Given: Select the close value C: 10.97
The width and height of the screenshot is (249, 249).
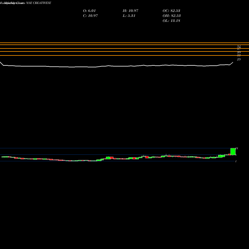Looking at the screenshot, I should [x=90, y=15].
